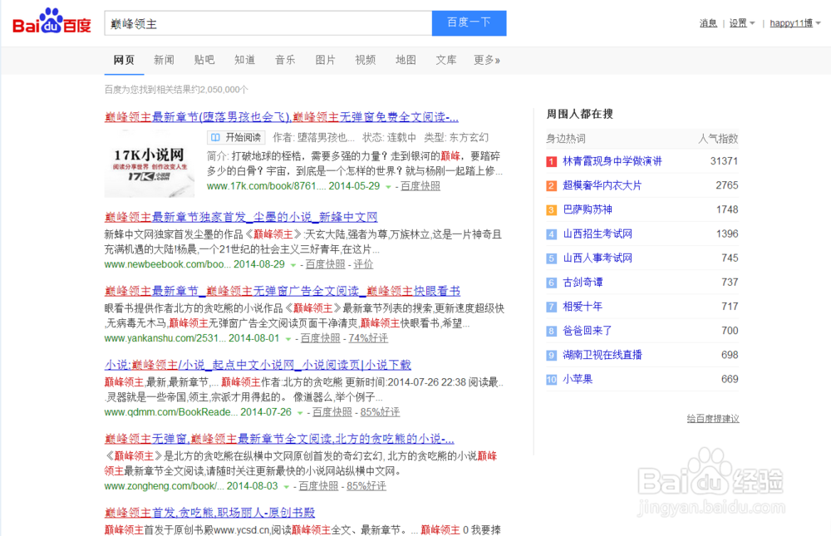The image size is (831, 536).
Task: Click the Baidu logo
Action: 52,22
